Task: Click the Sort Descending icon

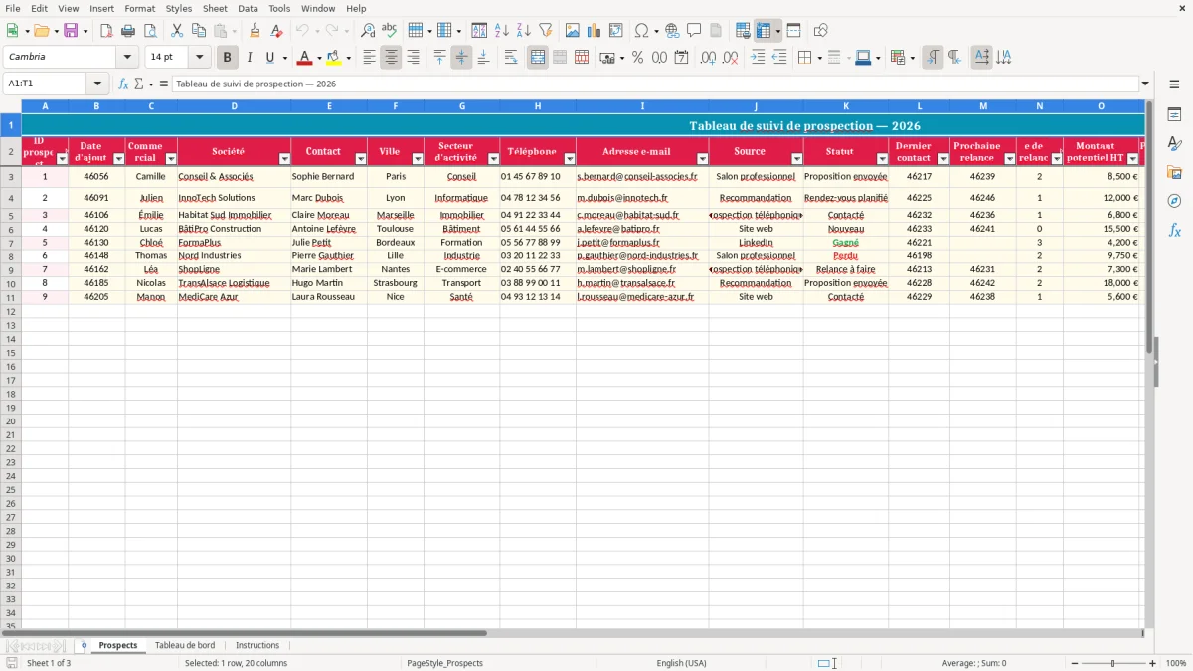Action: pyautogui.click(x=524, y=31)
